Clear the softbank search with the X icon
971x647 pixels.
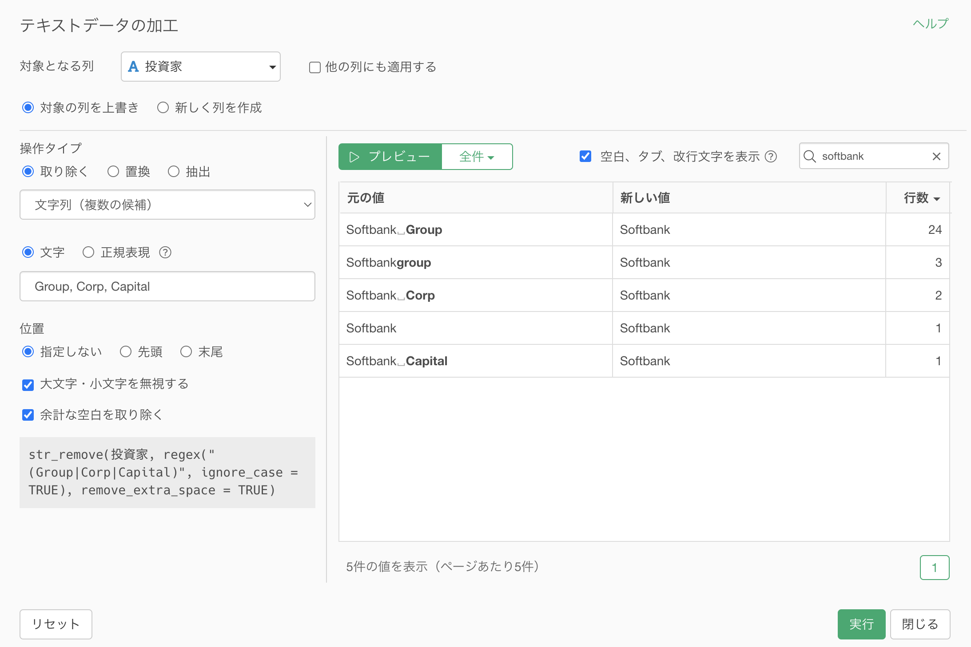936,156
